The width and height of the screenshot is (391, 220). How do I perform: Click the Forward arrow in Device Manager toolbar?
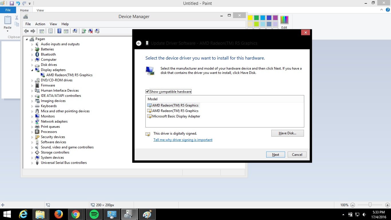point(33,31)
